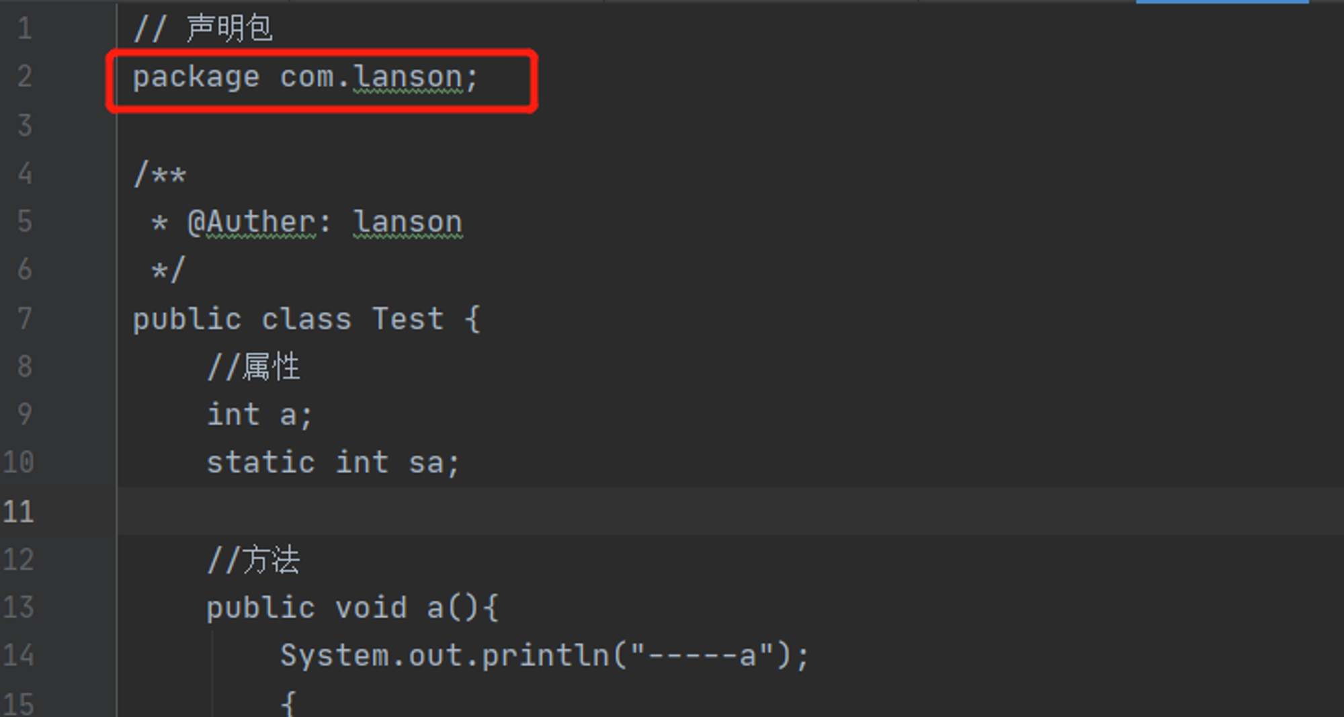Click the 'static' keyword on line 10
Image resolution: width=1344 pixels, height=717 pixels.
coord(261,462)
